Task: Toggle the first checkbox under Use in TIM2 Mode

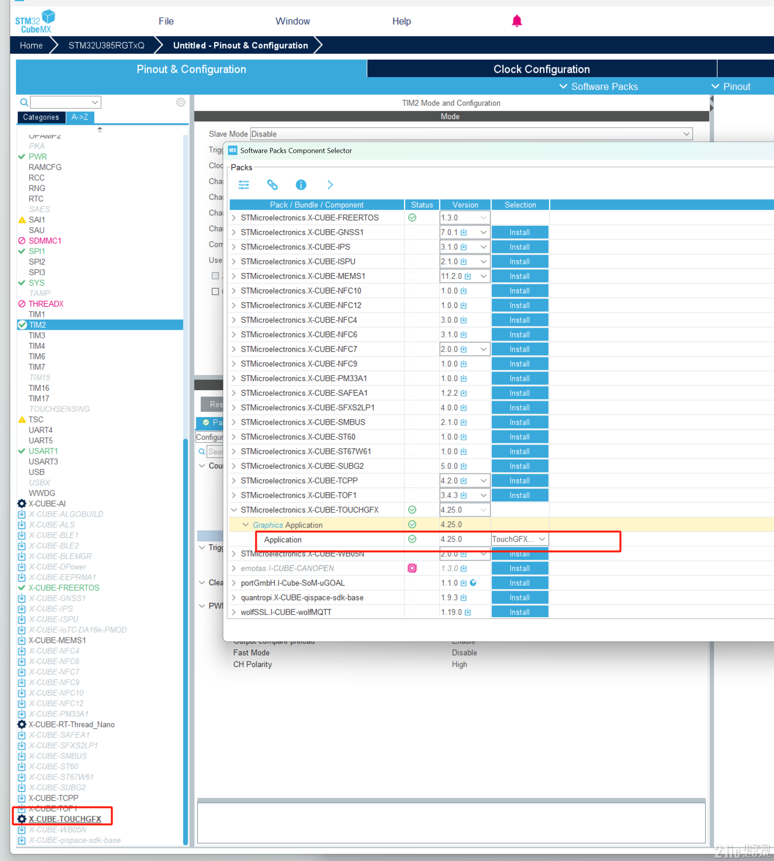Action: point(215,276)
